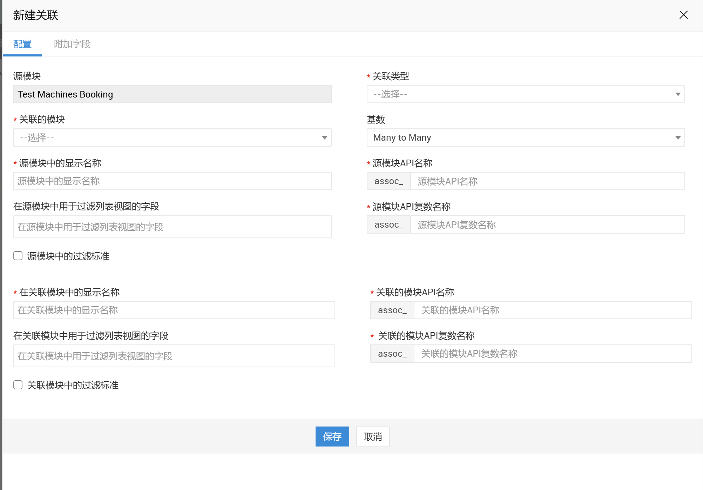Tick the 关联模块中的过滤标准 checkbox

click(18, 385)
